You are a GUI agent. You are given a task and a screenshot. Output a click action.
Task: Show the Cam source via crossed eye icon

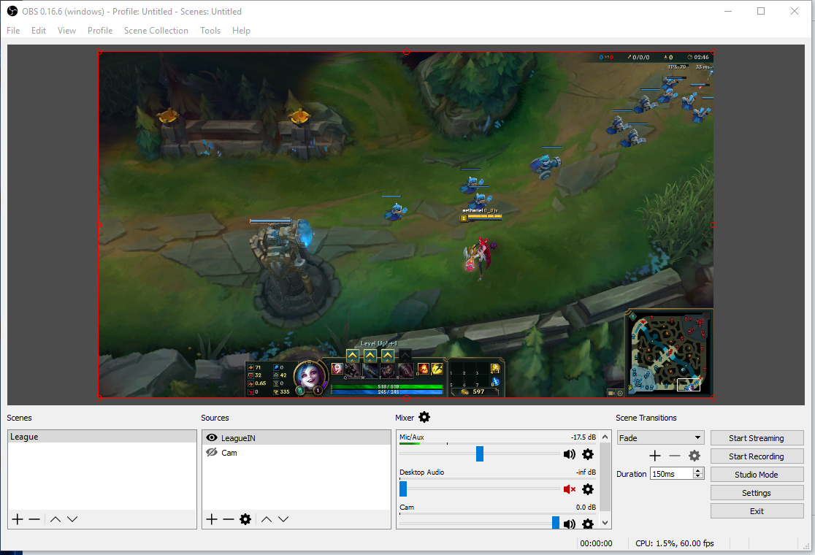click(x=212, y=452)
